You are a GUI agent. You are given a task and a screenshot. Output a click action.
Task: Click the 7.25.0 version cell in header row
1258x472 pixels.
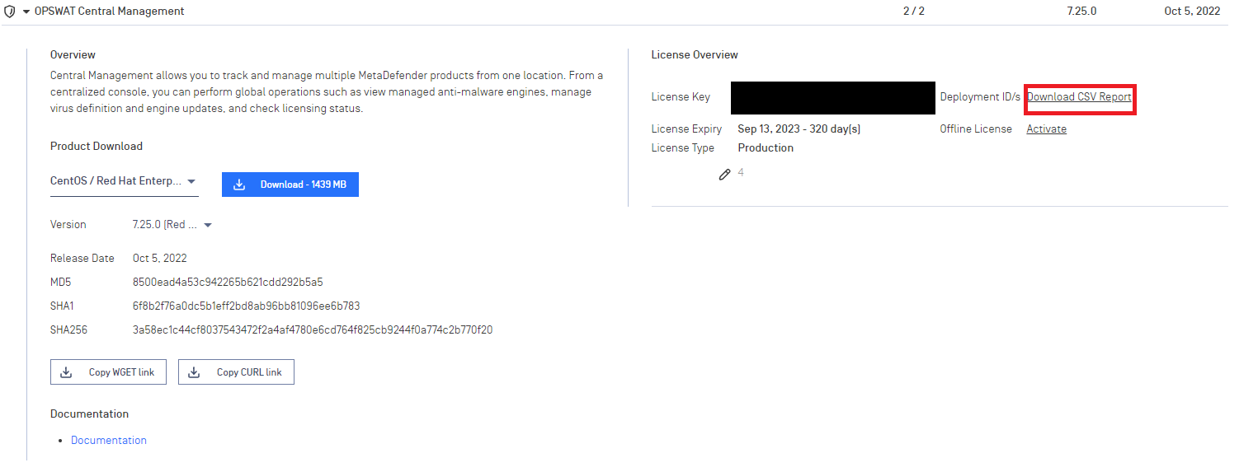1081,12
